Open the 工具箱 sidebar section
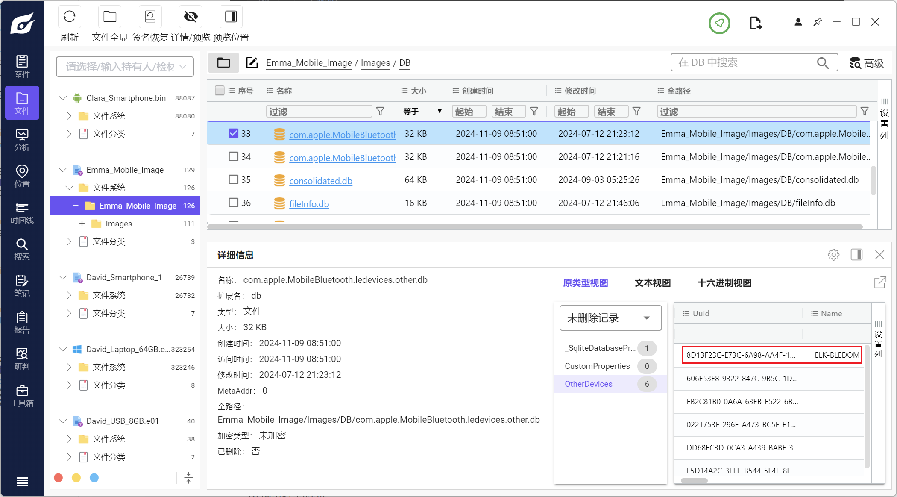This screenshot has height=497, width=897. tap(22, 396)
